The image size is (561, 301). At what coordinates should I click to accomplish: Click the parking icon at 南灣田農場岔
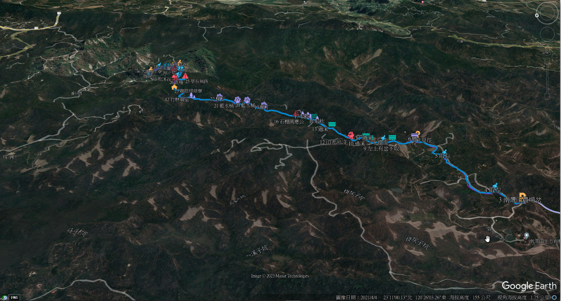pos(522,196)
